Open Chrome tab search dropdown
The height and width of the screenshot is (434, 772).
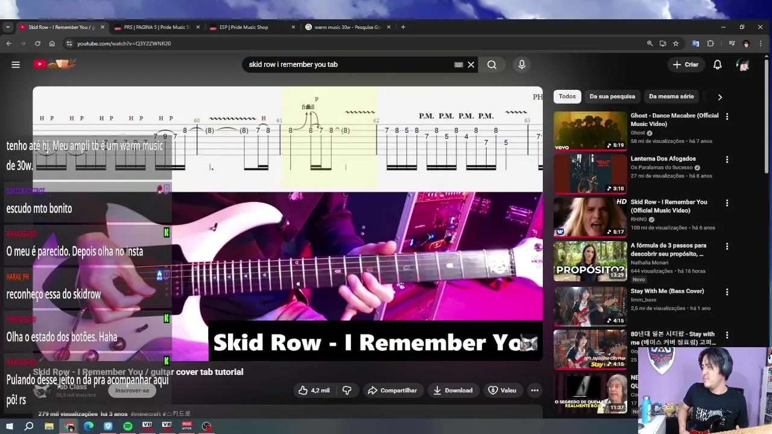coord(7,27)
